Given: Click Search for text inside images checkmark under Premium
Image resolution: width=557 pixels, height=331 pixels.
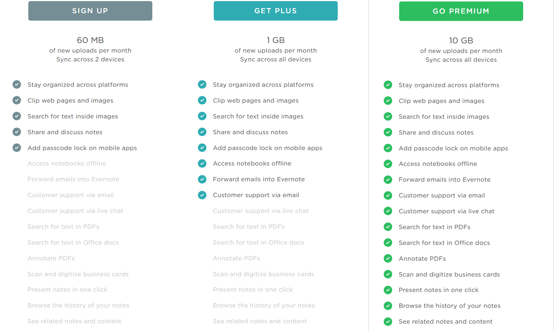Looking at the screenshot, I should click(x=388, y=116).
